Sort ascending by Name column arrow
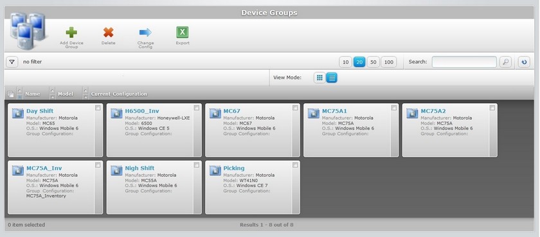The width and height of the screenshot is (540, 237). (20, 91)
